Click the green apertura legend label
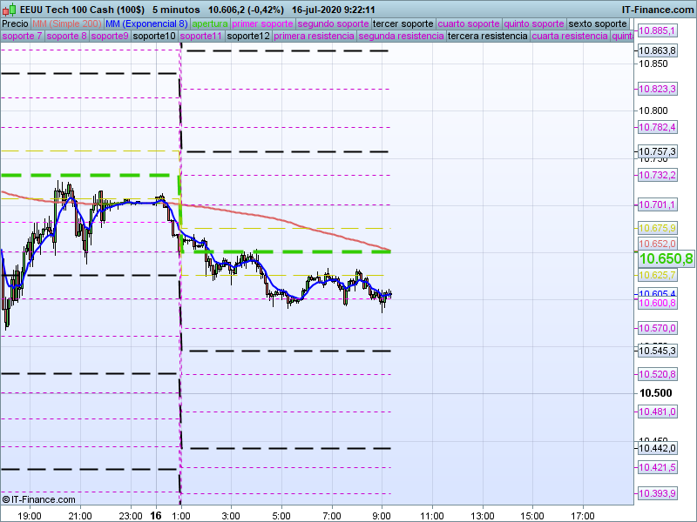This screenshot has height=522, width=697. [210, 23]
